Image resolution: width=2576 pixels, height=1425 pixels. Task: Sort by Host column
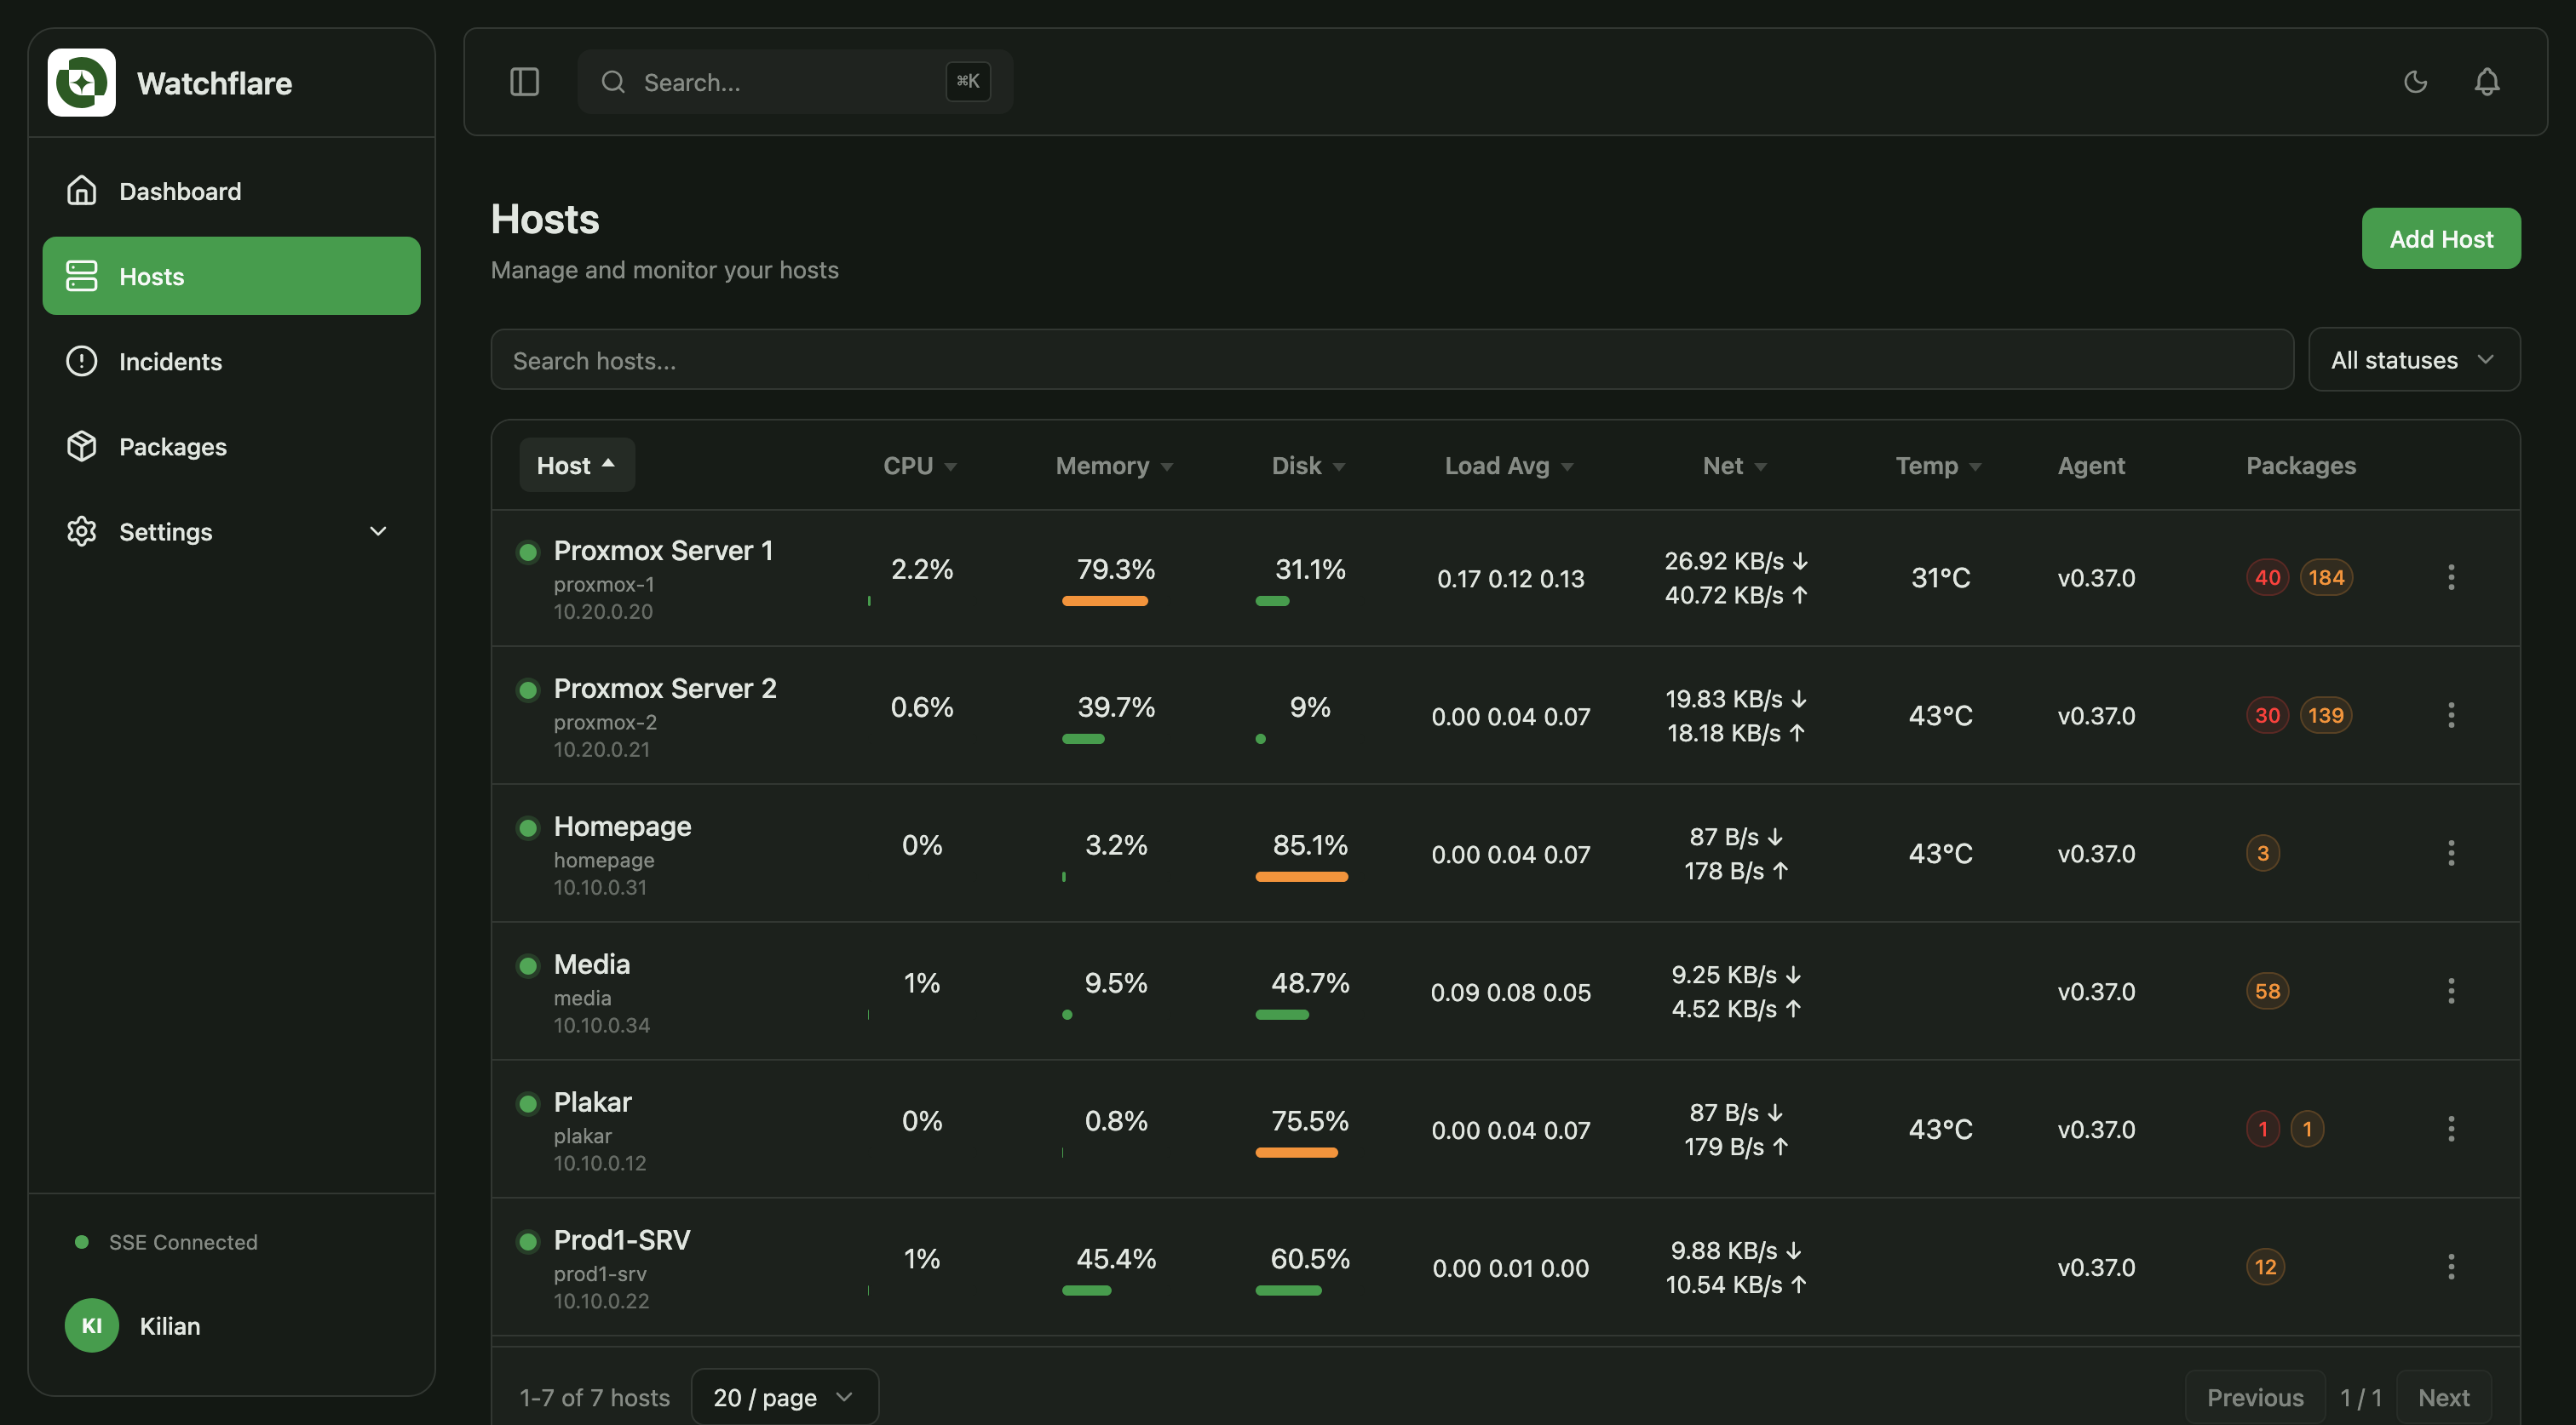pyautogui.click(x=576, y=465)
